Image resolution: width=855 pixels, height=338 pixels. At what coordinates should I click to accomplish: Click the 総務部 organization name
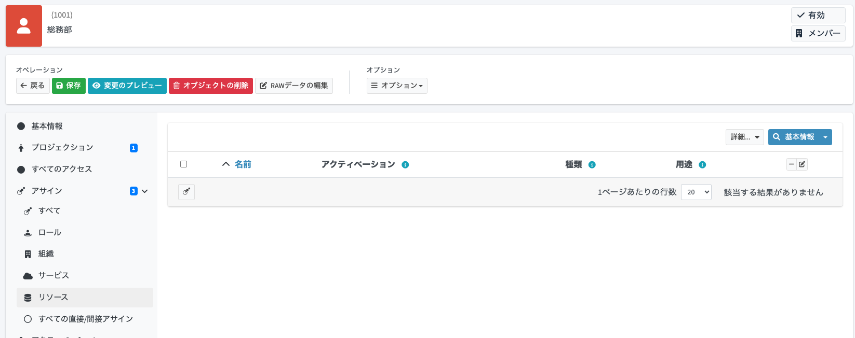click(x=60, y=30)
